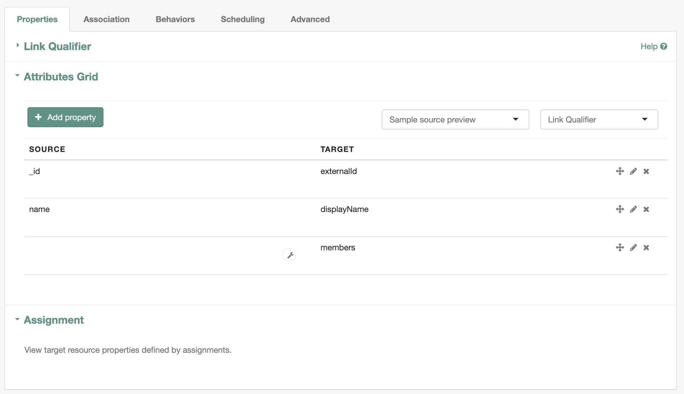Open the Sample source preview dropdown
Screen dimensions: 684x394
coord(455,120)
